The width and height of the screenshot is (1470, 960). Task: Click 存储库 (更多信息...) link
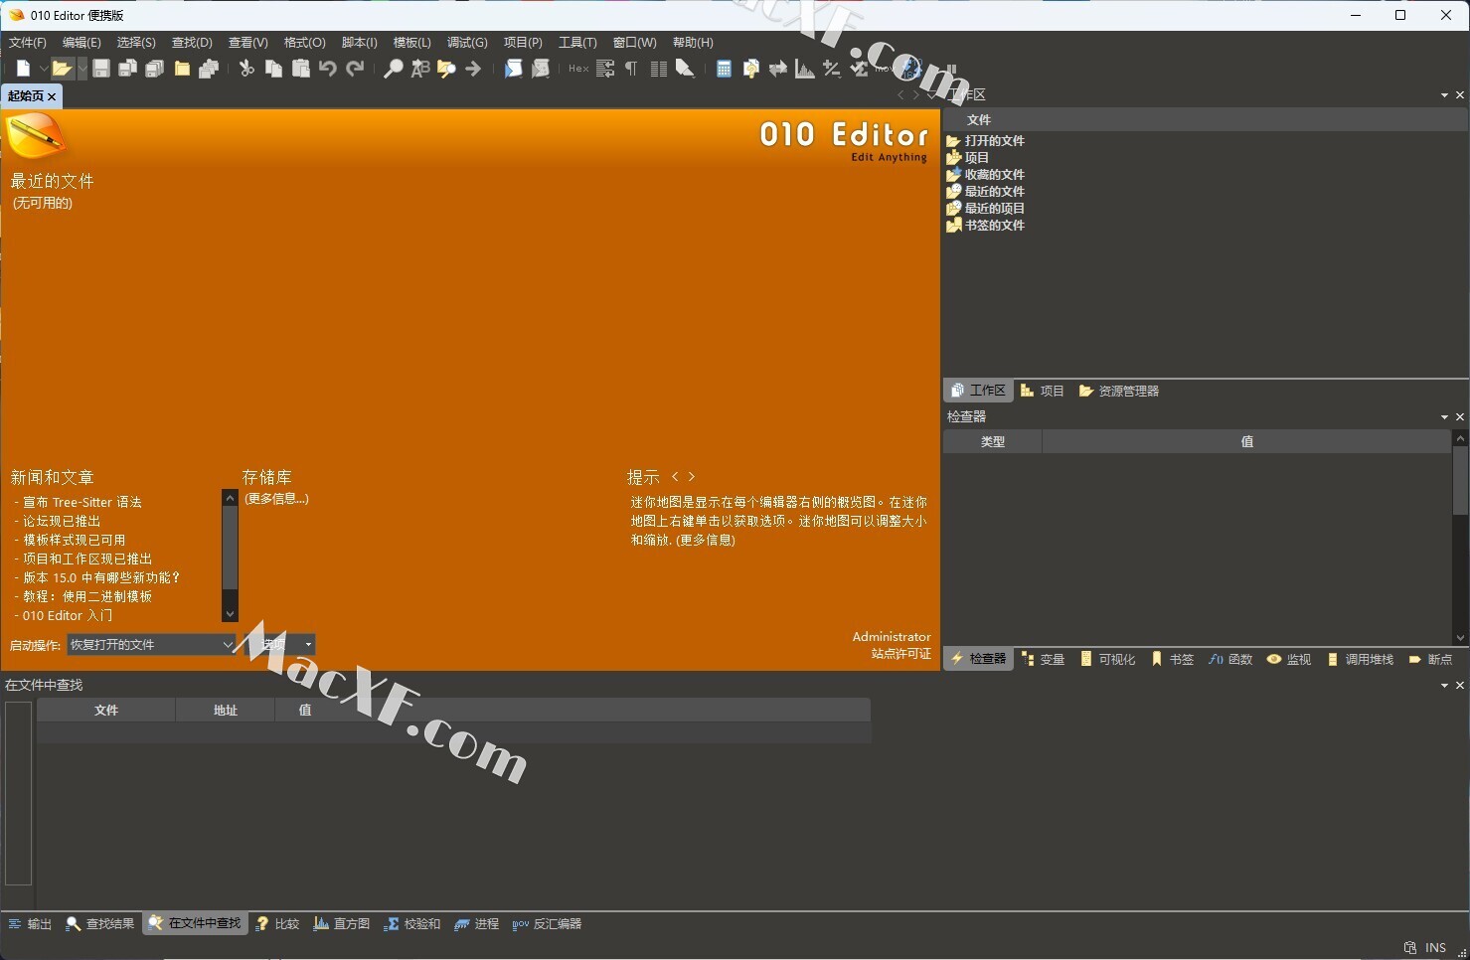277,499
